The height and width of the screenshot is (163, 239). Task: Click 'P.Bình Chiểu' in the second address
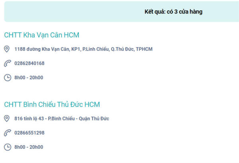[x=61, y=118]
